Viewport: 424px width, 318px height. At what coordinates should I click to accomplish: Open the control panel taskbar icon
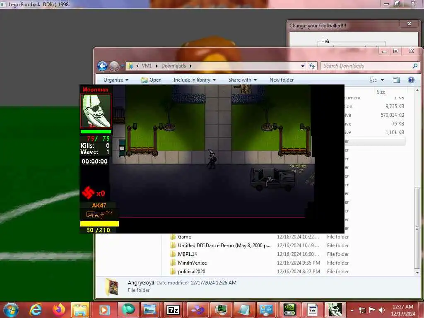266,310
